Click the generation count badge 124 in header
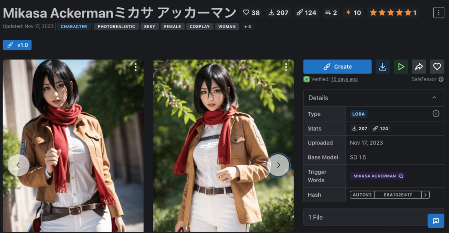The image size is (449, 233). tap(306, 13)
